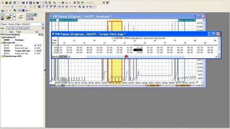Open the filter options dropdown arrow
230x129 pixels.
[x=43, y=28]
